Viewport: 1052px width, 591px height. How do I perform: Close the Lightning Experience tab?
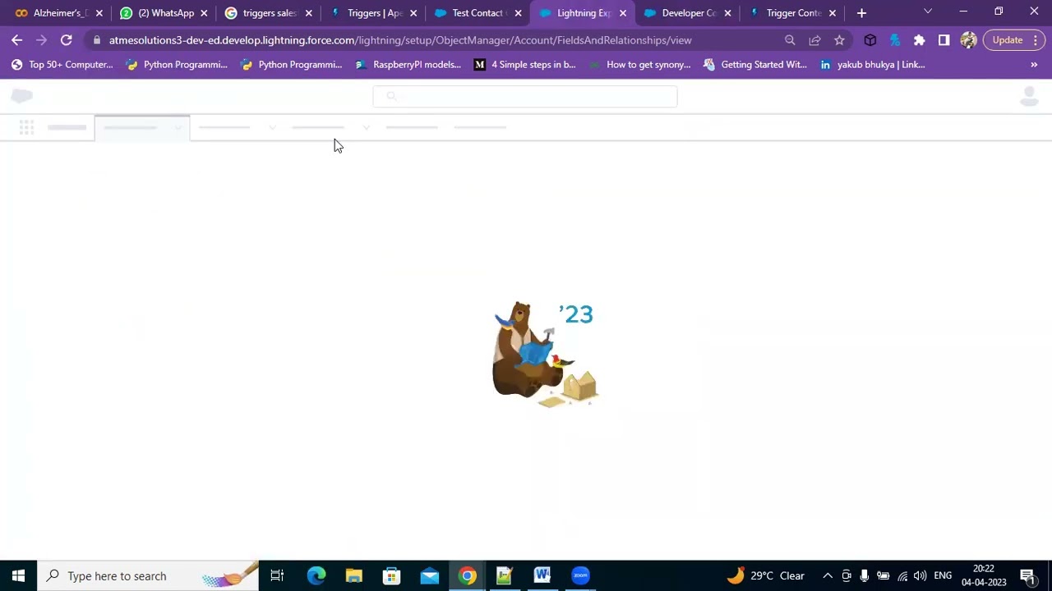tap(623, 13)
